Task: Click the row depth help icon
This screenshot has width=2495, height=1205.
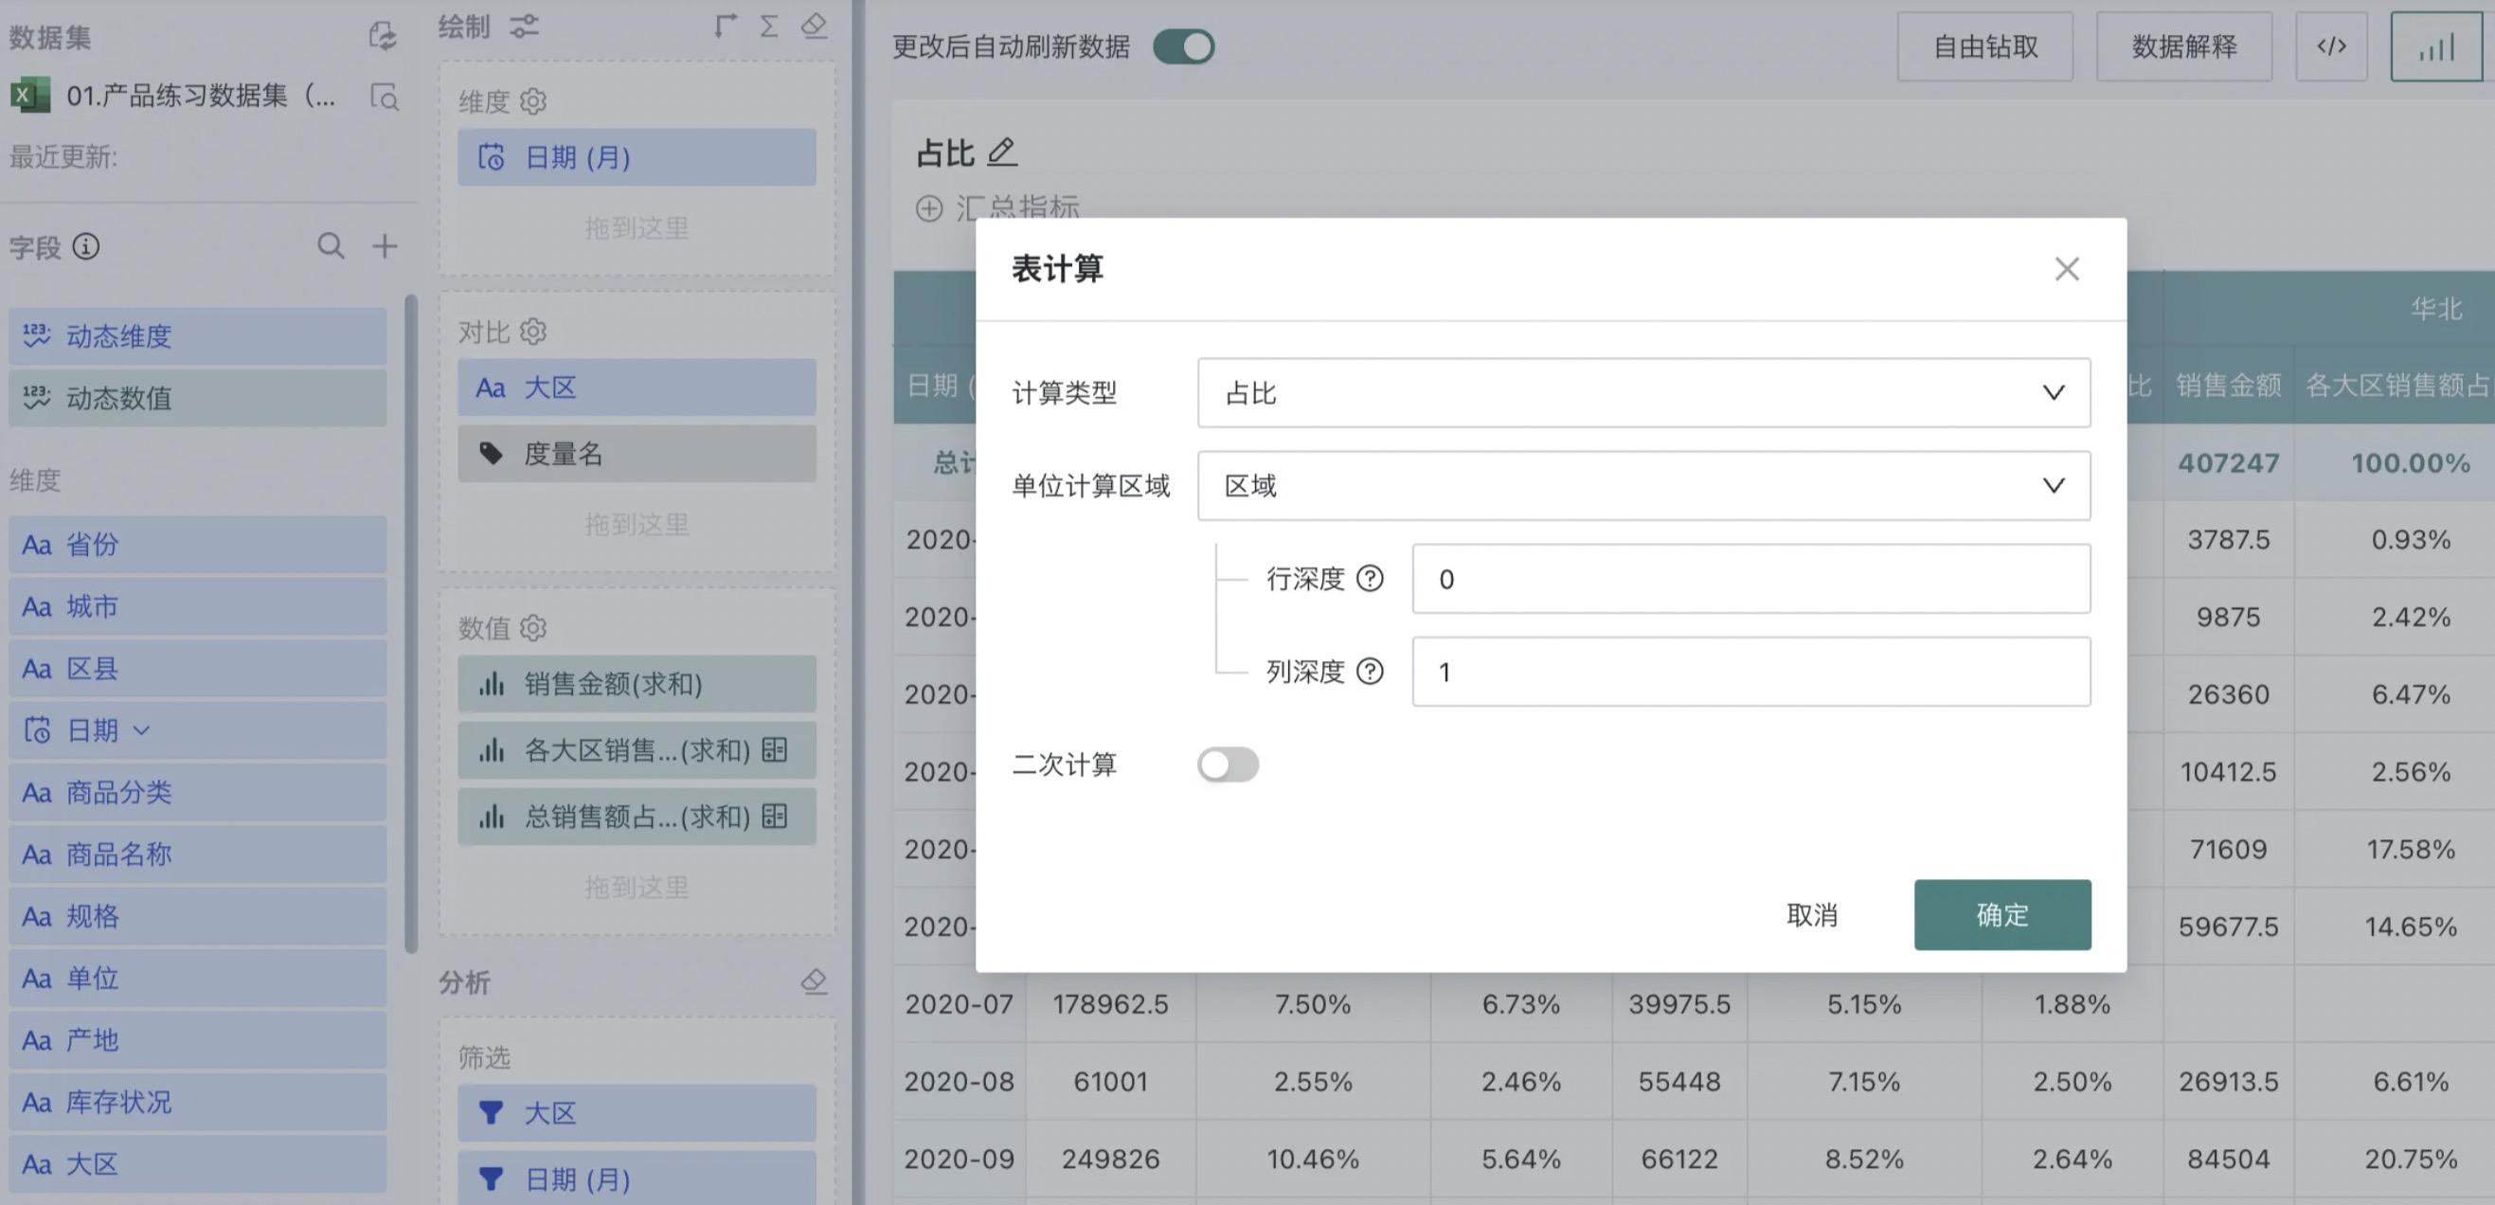Action: (x=1370, y=578)
